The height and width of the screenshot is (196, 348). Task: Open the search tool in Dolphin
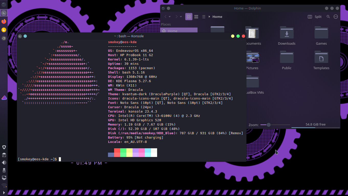click(x=328, y=17)
